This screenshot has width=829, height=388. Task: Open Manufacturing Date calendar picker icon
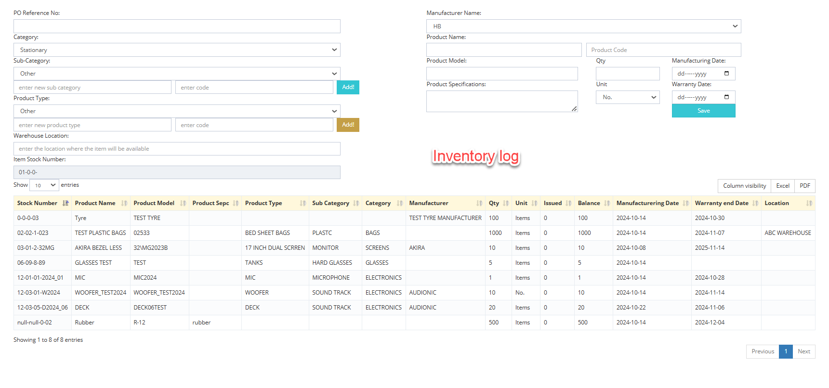(726, 74)
